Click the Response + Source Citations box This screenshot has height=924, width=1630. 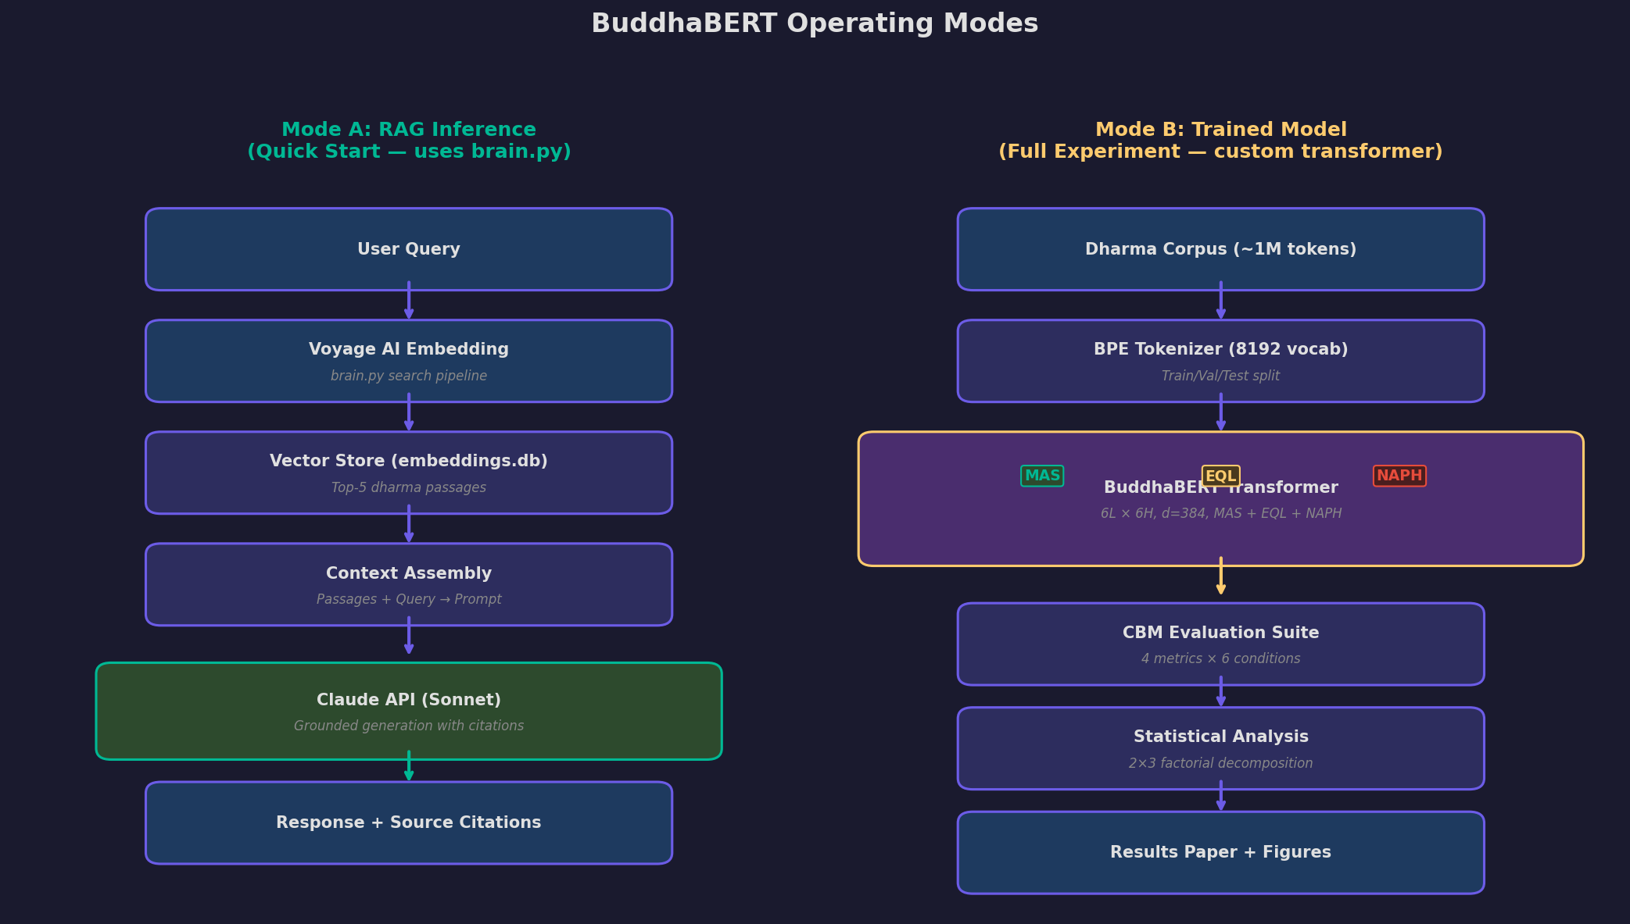point(409,822)
